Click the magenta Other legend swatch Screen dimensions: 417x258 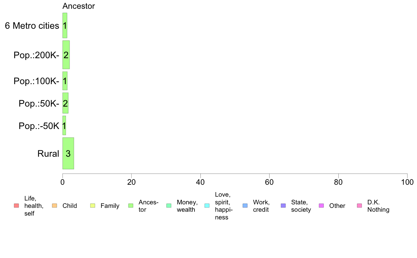tap(321, 206)
